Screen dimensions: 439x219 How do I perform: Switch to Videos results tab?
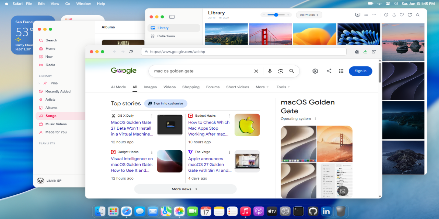click(169, 87)
